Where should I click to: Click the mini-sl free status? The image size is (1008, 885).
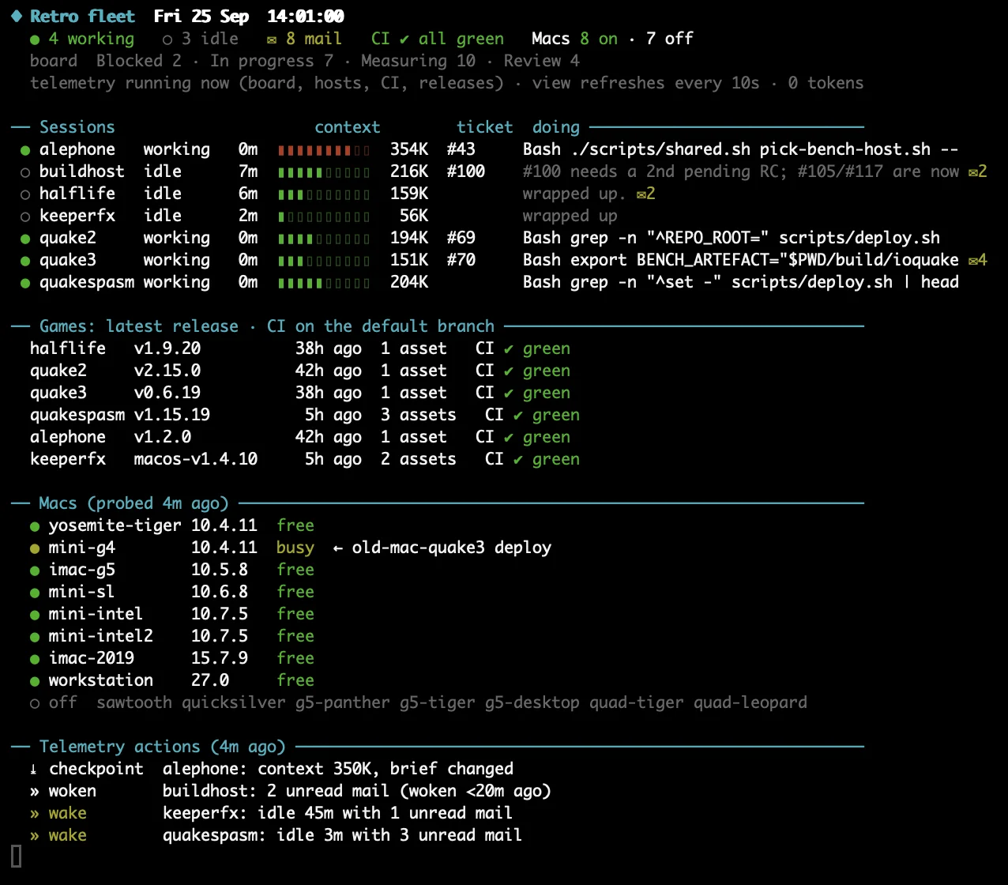[x=295, y=592]
